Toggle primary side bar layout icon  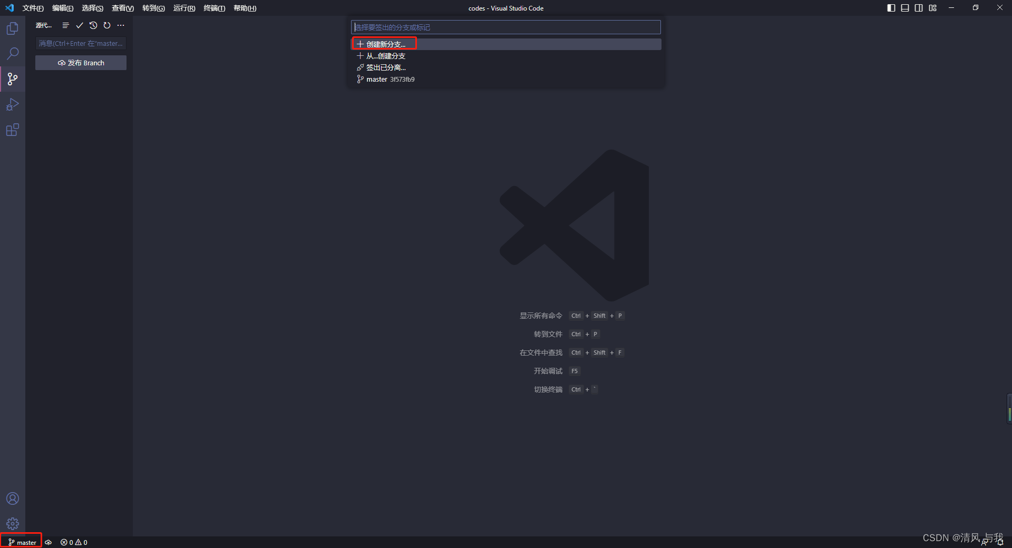891,8
